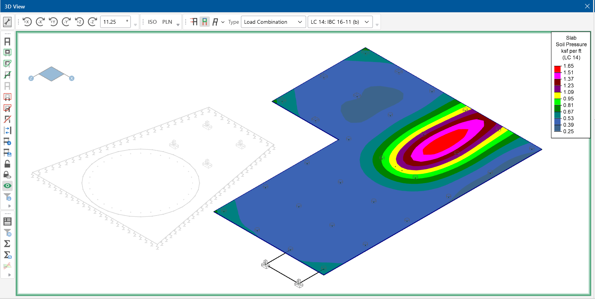Click the rotate +Z axis icon
595x299 pixels.
pos(79,22)
